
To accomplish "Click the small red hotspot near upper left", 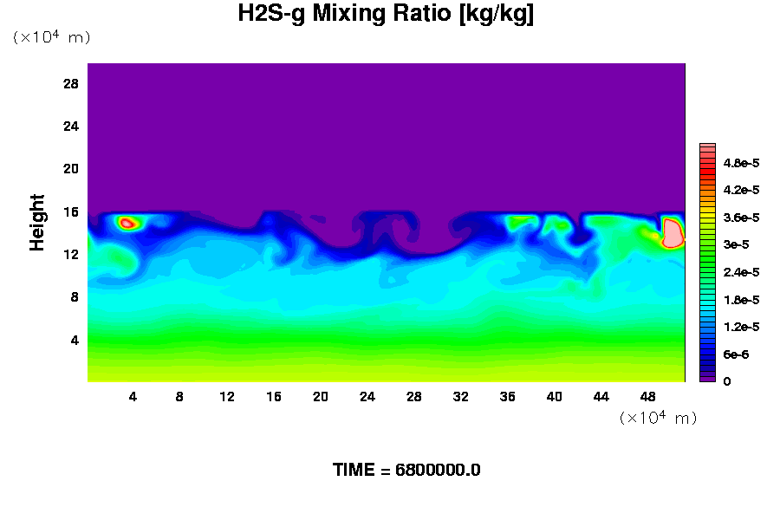I will tap(127, 223).
